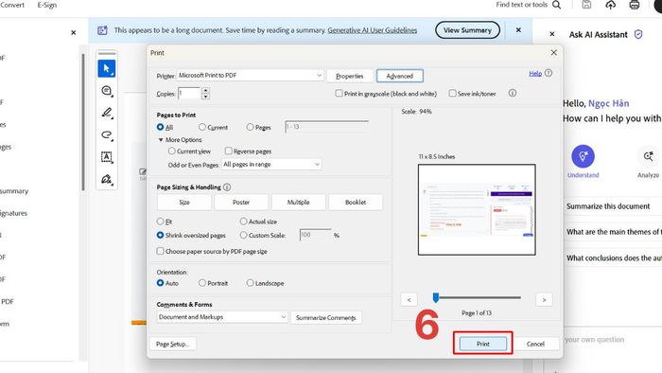Select the Fit radio button

pyautogui.click(x=160, y=221)
